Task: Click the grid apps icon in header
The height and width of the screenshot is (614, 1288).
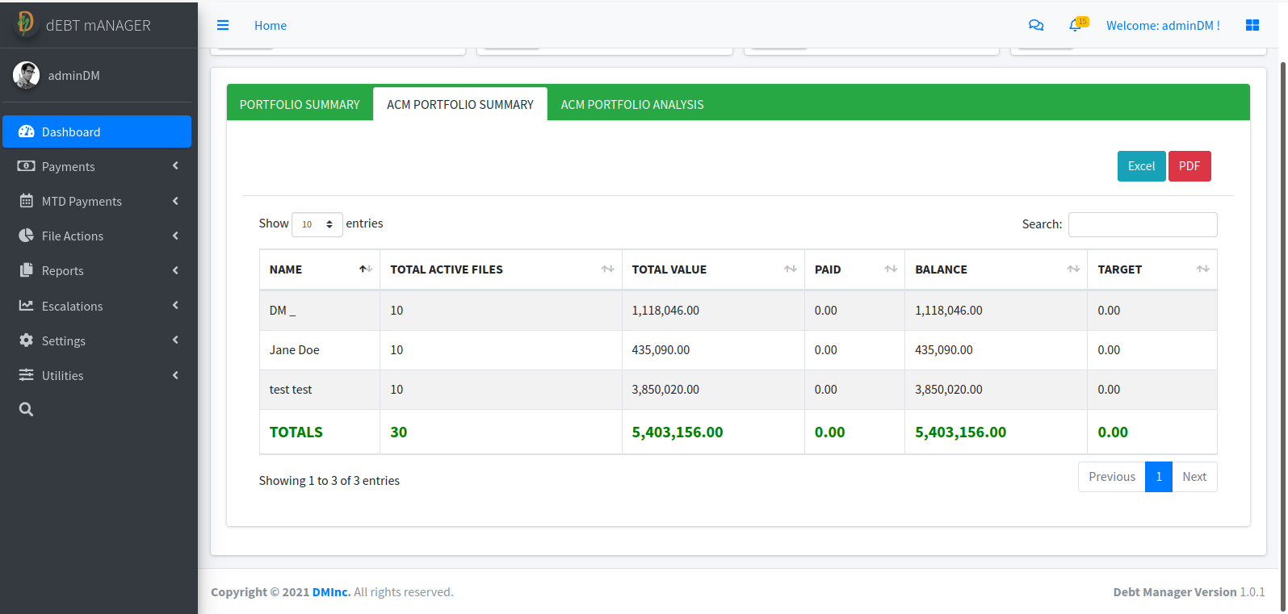Action: pyautogui.click(x=1252, y=26)
